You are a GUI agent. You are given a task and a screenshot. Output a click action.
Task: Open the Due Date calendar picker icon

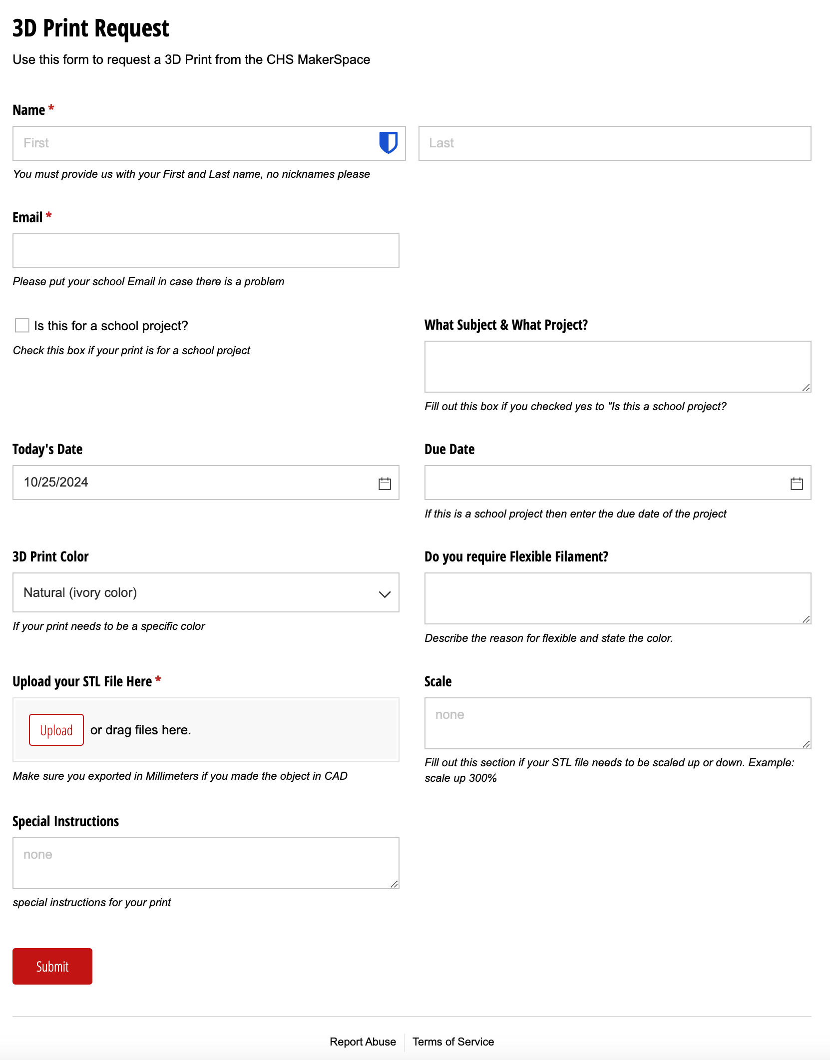797,483
